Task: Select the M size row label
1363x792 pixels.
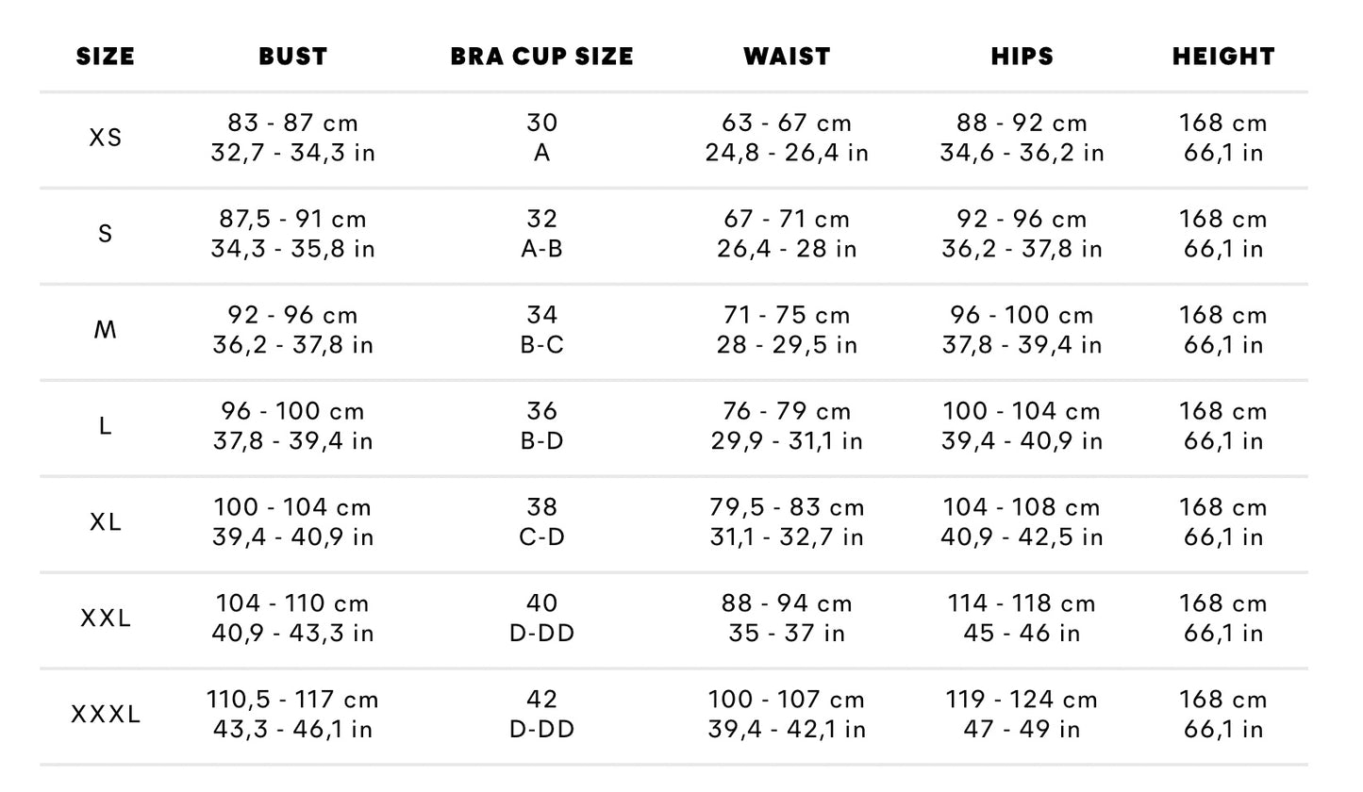Action: click(x=105, y=330)
